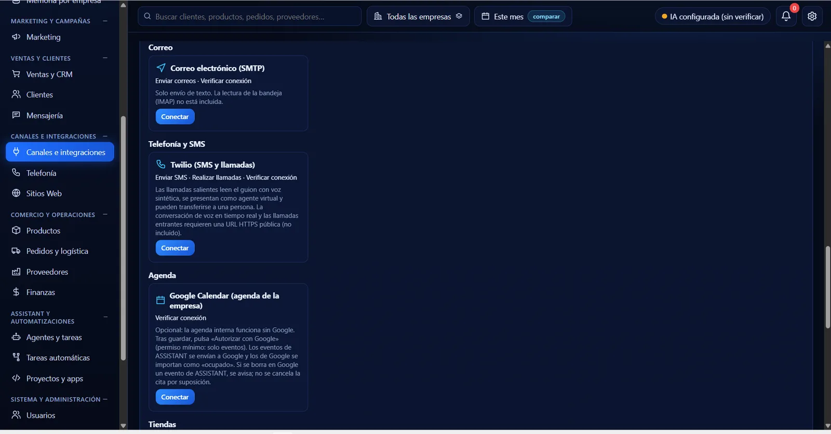Go to Clientes page
This screenshot has width=831, height=434.
click(x=60, y=94)
